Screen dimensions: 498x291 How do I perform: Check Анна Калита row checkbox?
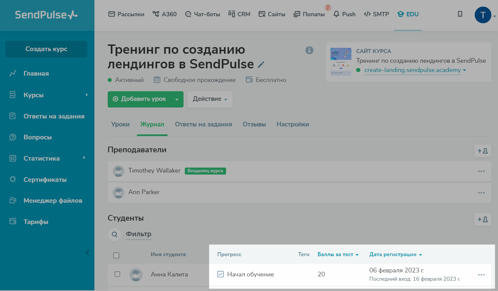(117, 274)
